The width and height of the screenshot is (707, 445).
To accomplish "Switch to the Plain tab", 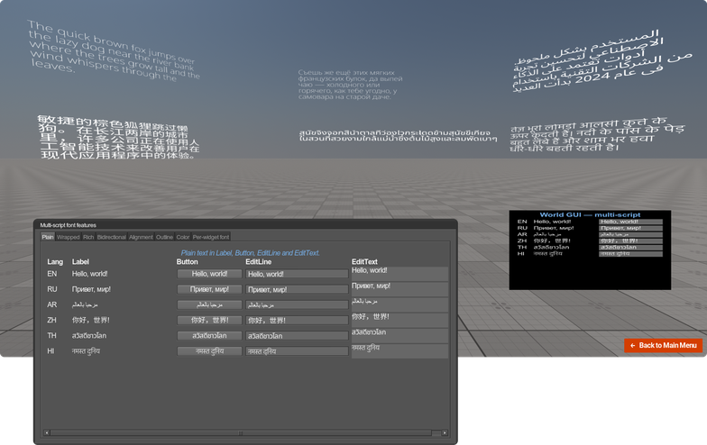I will point(48,237).
